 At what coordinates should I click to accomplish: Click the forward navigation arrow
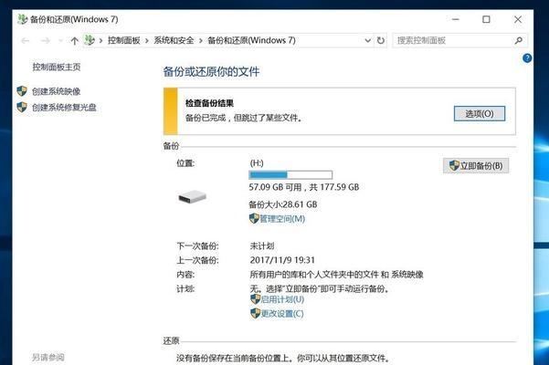(x=46, y=41)
